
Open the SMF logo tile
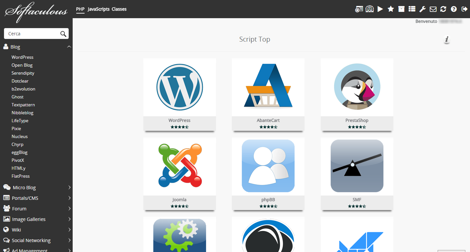[357, 166]
